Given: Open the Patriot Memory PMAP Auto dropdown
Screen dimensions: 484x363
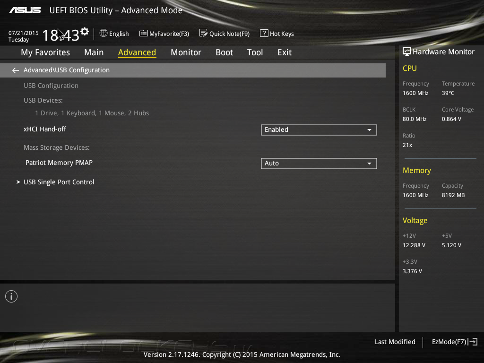Looking at the screenshot, I should (x=319, y=163).
